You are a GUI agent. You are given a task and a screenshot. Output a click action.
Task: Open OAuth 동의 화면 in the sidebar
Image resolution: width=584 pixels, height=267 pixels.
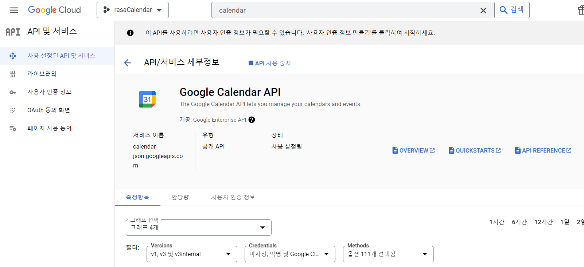click(x=57, y=110)
